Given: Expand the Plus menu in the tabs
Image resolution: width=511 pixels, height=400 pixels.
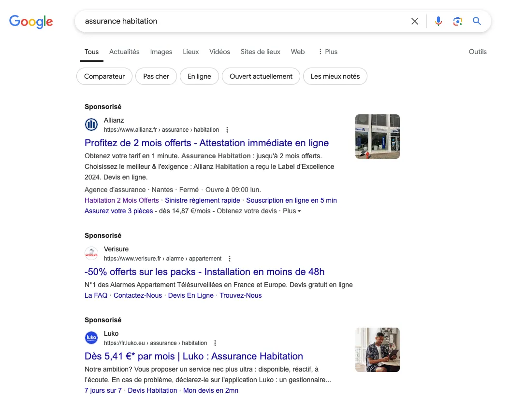Looking at the screenshot, I should [328, 52].
